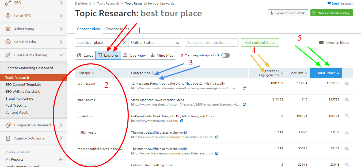Screen dimensions: 361x167
Task: Add small towns idea to favorites icon
Action: point(347,100)
